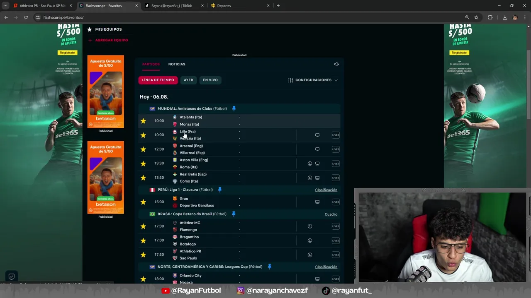
Task: Unpin the Amistosos de Clubs league
Action: (x=234, y=108)
